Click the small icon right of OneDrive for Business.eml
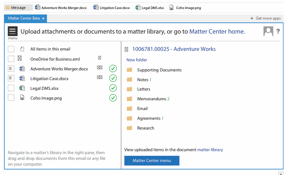286x175 pixels. click(100, 58)
